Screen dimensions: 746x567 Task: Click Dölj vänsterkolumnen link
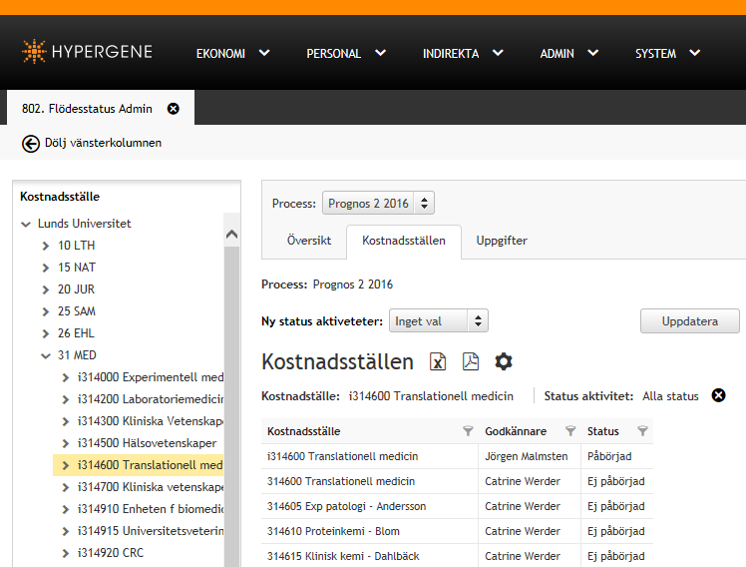[x=103, y=143]
